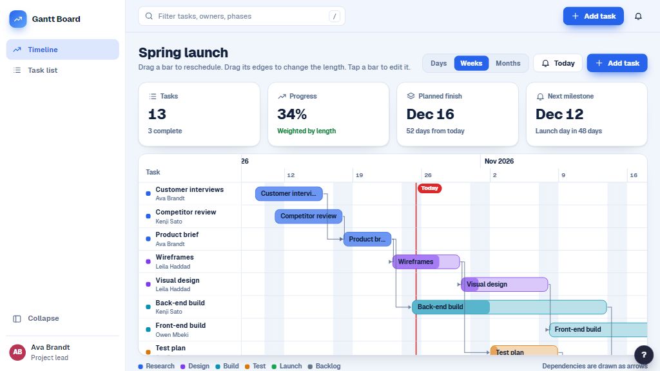Image resolution: width=660 pixels, height=371 pixels.
Task: Click the Build legend color dot
Action: point(218,366)
